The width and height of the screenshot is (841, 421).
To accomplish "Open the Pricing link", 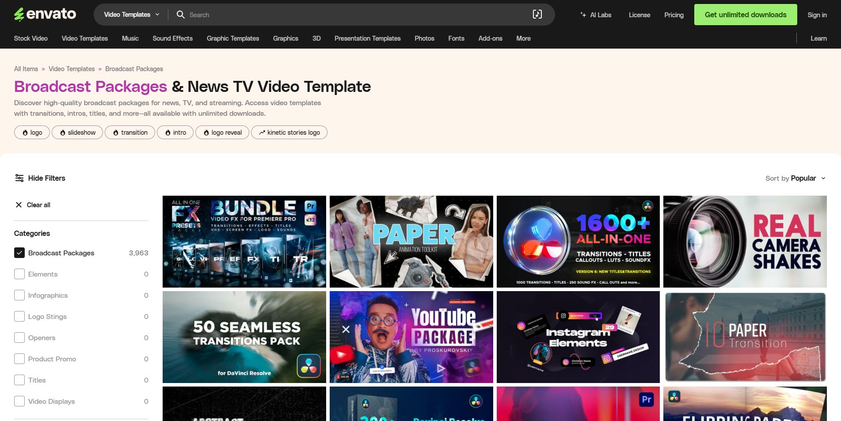I will (x=674, y=15).
